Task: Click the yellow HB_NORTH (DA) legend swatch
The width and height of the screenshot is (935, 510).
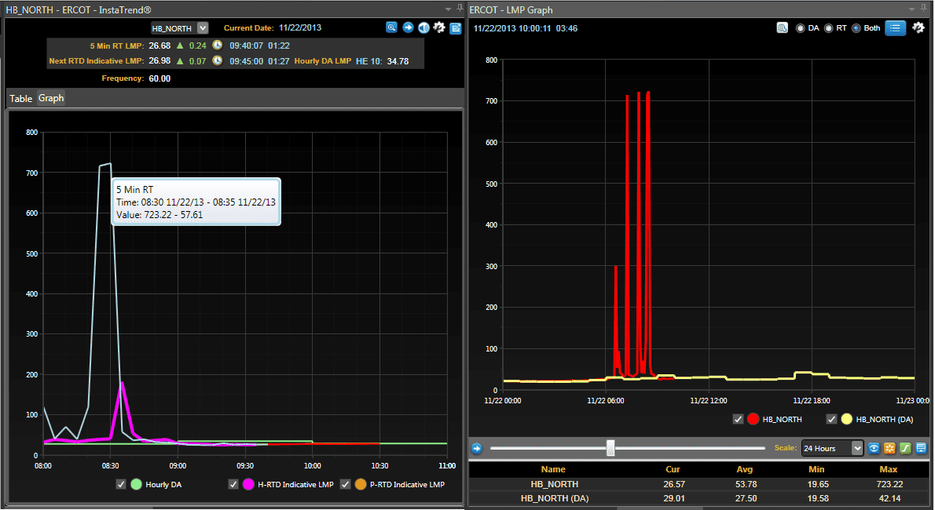Action: pyautogui.click(x=847, y=420)
